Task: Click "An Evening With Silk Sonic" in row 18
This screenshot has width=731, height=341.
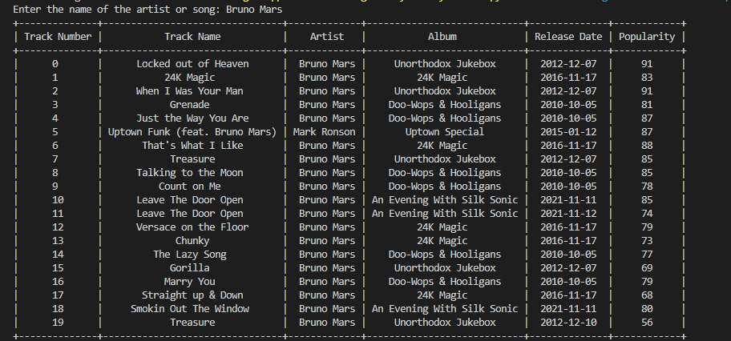Action: (445, 308)
